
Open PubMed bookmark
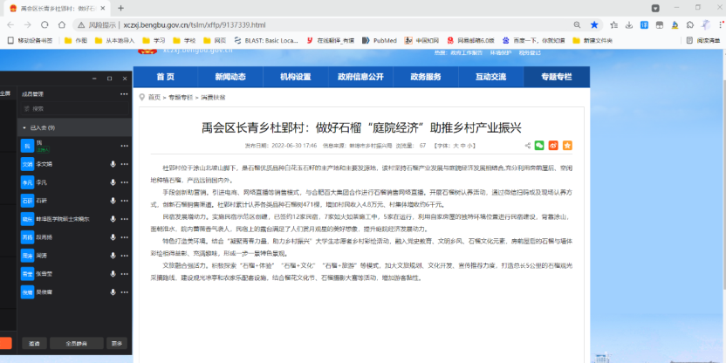coord(380,40)
